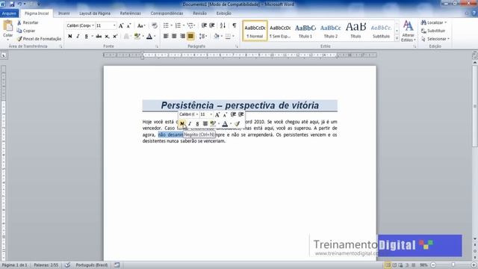The height and width of the screenshot is (269, 478).
Task: Click Recortar to cut selection
Action: tap(28, 22)
